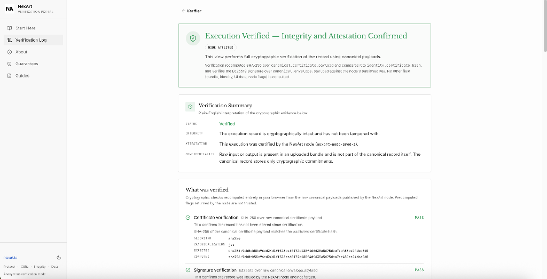The width and height of the screenshot is (547, 279).
Task: Select Verification Log in sidebar
Action: tap(34, 40)
